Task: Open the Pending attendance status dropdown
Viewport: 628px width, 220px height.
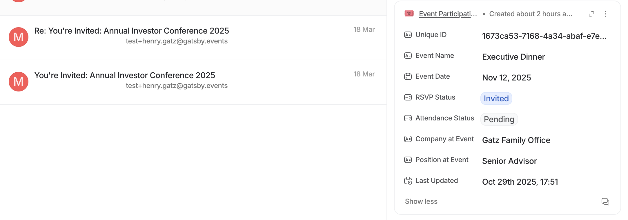Action: [x=499, y=119]
